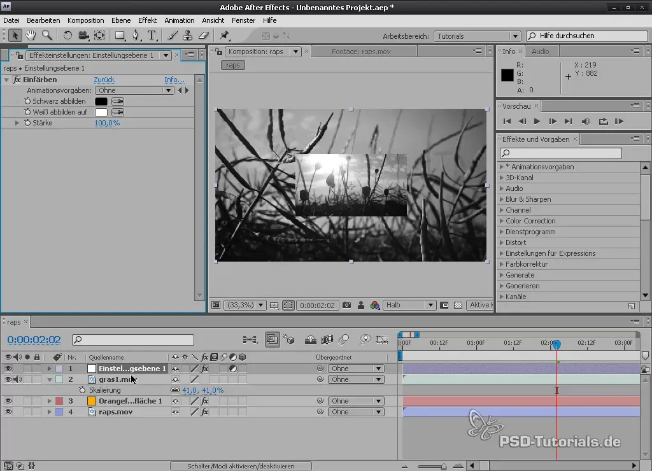Jump to last frame in Vorschau

click(568, 122)
